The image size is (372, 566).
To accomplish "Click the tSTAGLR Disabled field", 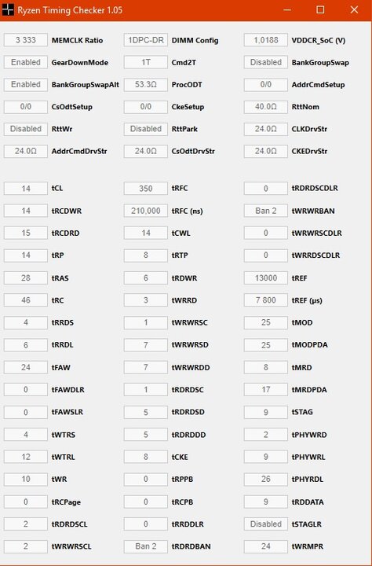I will point(266,524).
